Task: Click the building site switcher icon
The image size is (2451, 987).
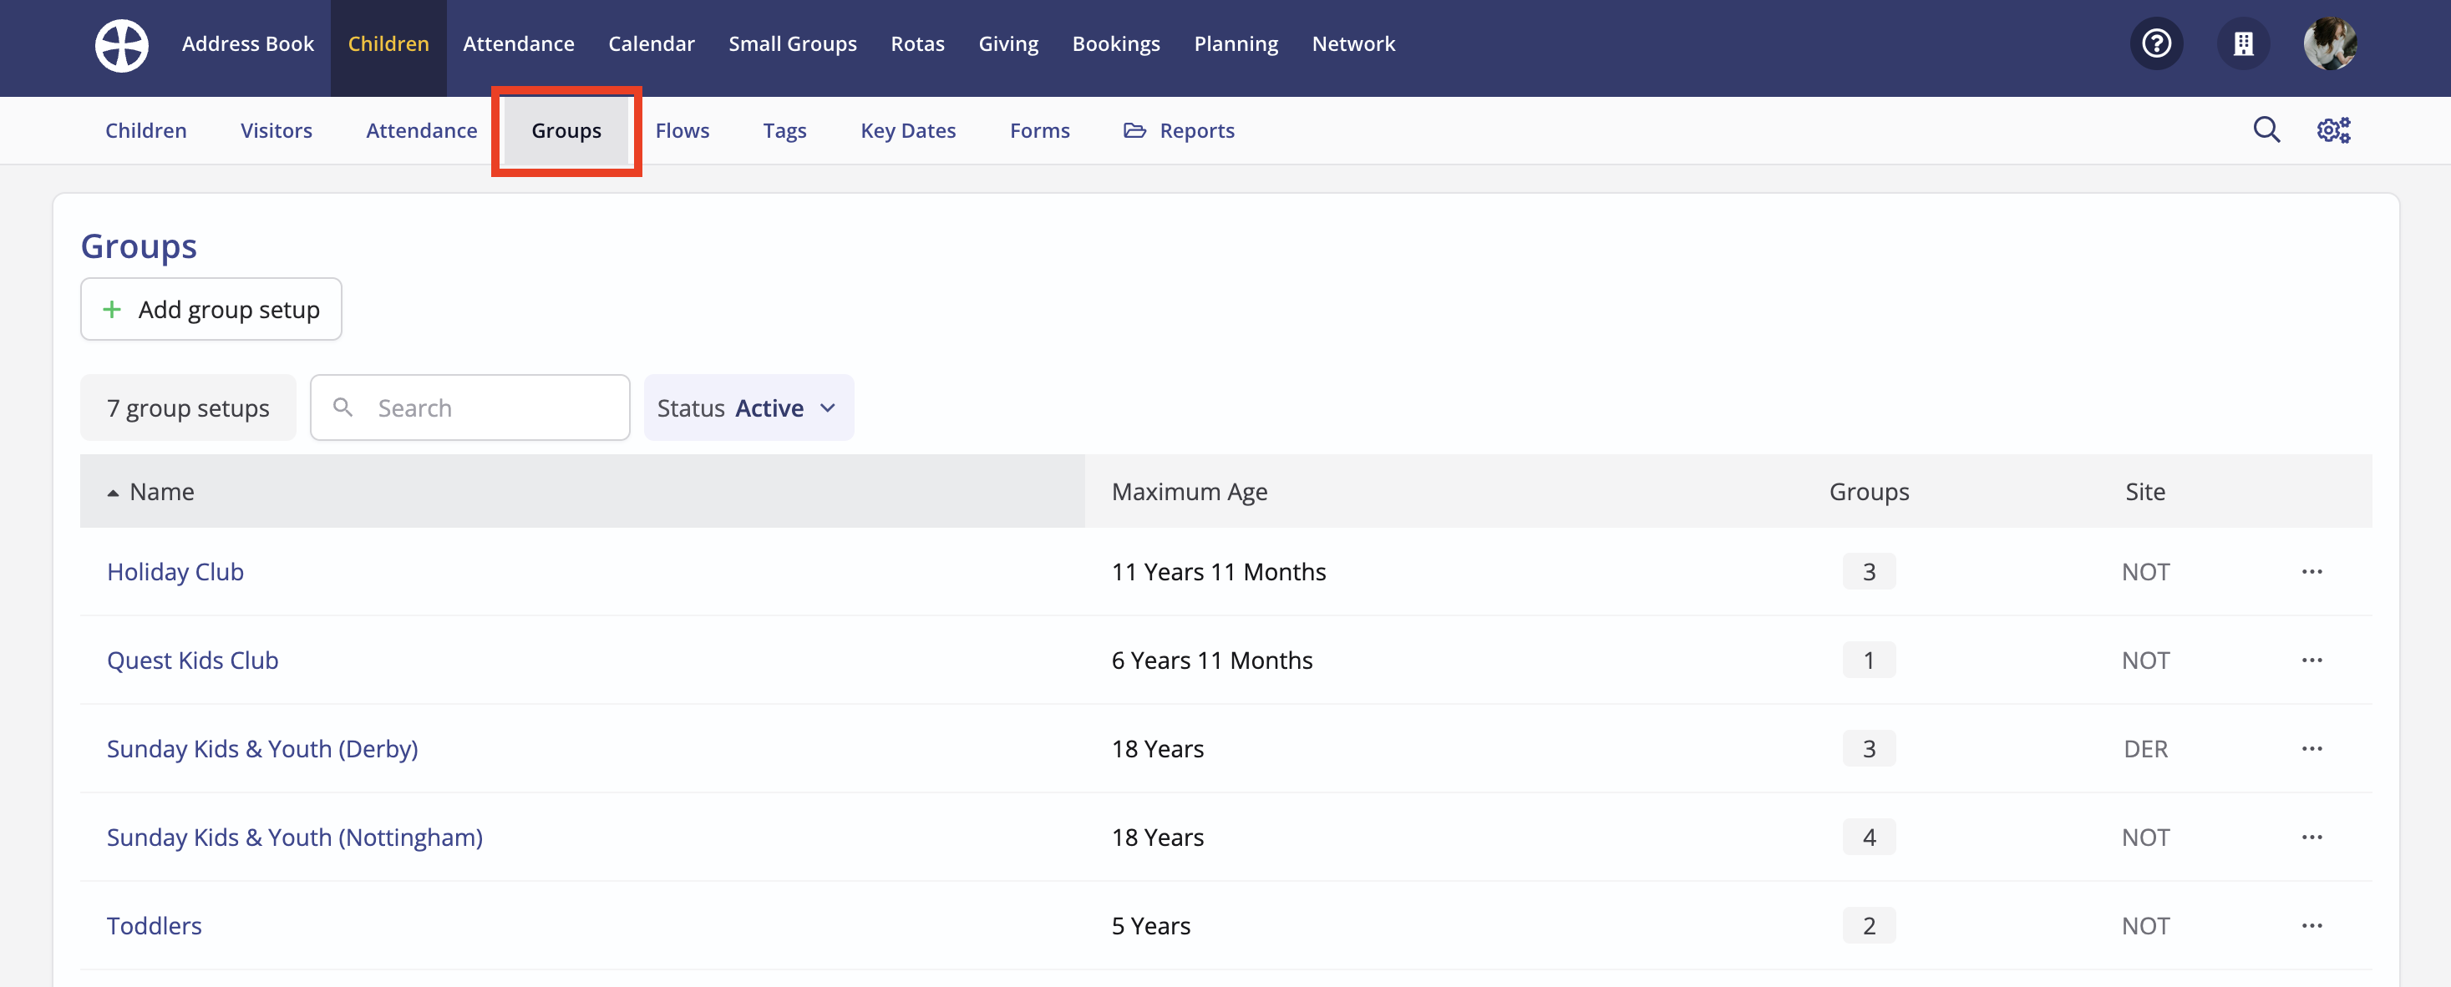Action: coord(2243,43)
